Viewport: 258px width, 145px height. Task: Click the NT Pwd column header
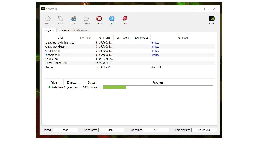pos(183,38)
